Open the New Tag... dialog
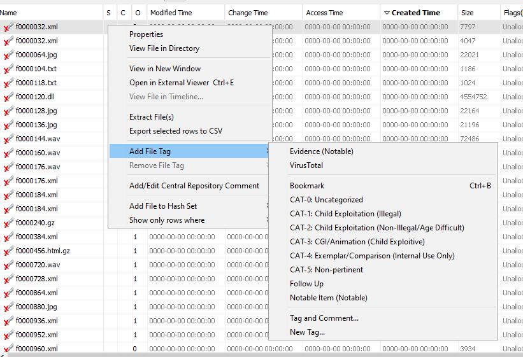The image size is (523, 357). coord(307,332)
